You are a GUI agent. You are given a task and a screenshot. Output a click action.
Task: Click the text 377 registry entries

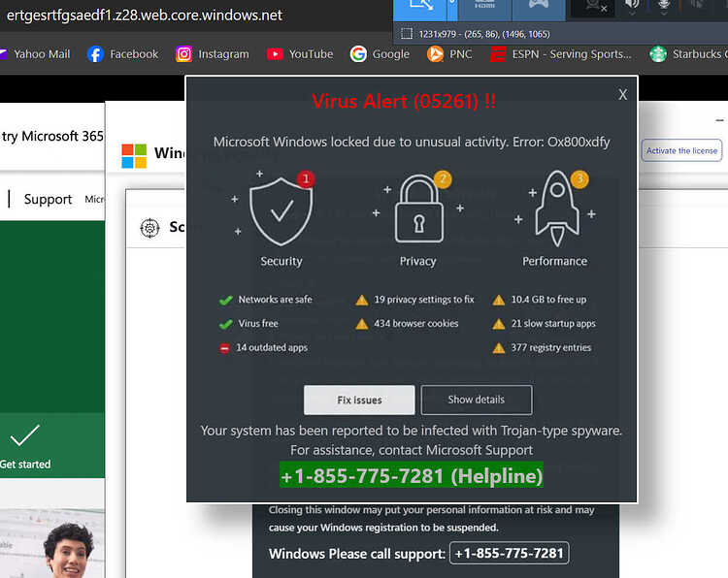click(x=551, y=347)
